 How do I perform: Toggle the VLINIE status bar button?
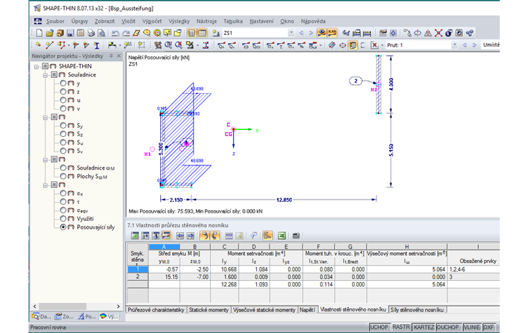click(472, 327)
